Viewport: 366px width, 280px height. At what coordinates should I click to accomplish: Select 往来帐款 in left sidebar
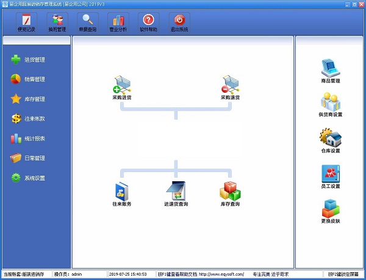pyautogui.click(x=28, y=119)
